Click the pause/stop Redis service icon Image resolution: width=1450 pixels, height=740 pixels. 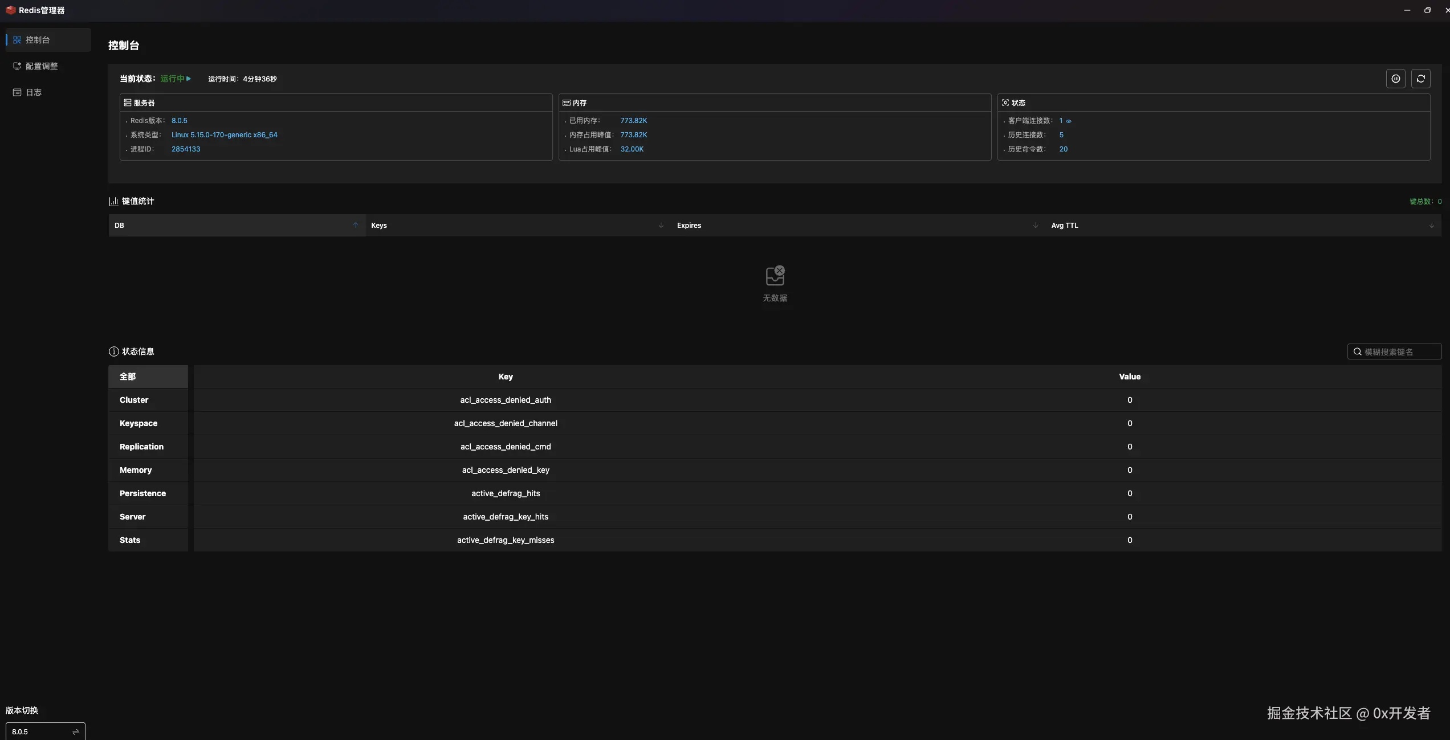click(1395, 79)
